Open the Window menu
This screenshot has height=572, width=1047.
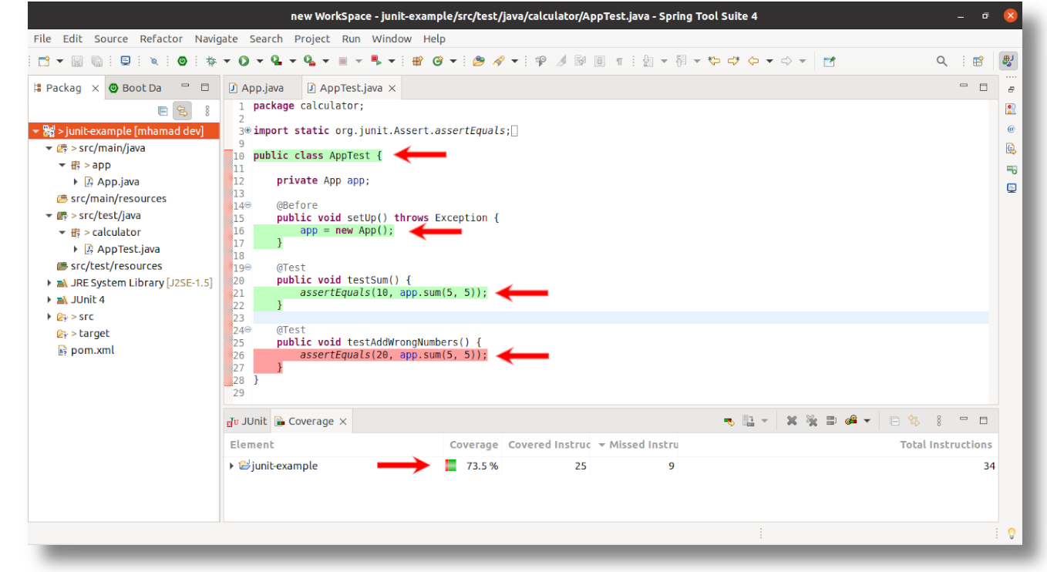tap(392, 39)
